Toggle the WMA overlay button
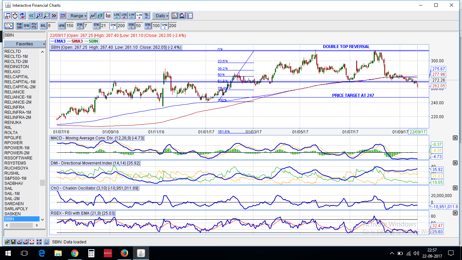This screenshot has height=260, width=462. [x=62, y=26]
